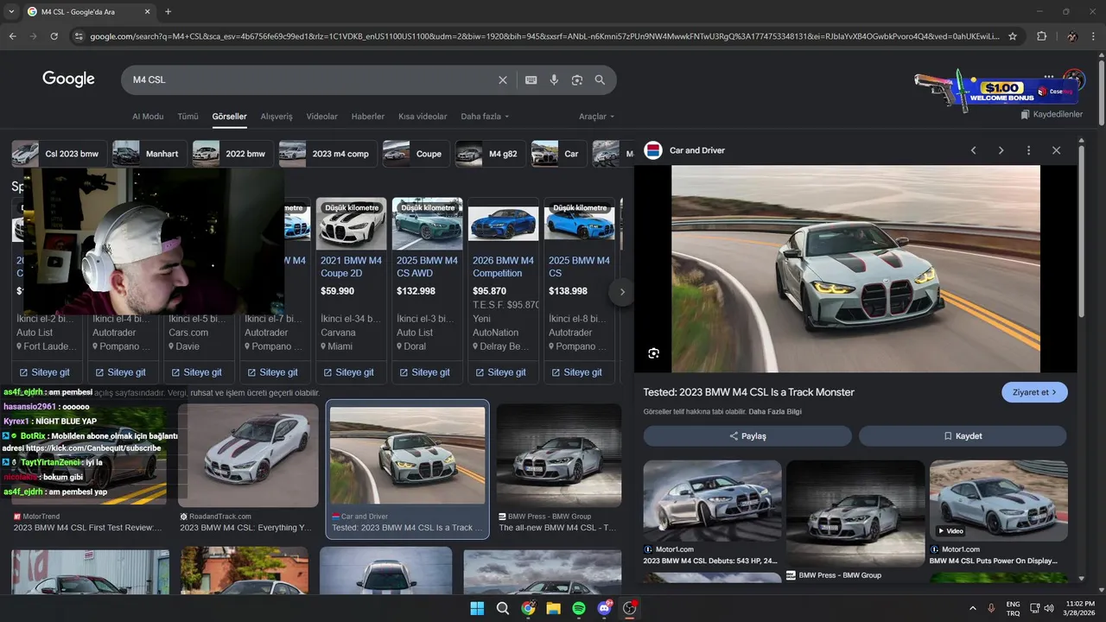
Task: Open volume control in system tray
Action: coord(1049,608)
